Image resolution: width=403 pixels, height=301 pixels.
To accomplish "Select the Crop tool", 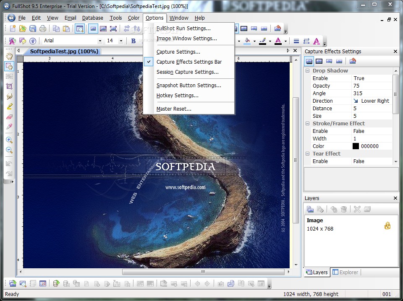I will [9, 86].
